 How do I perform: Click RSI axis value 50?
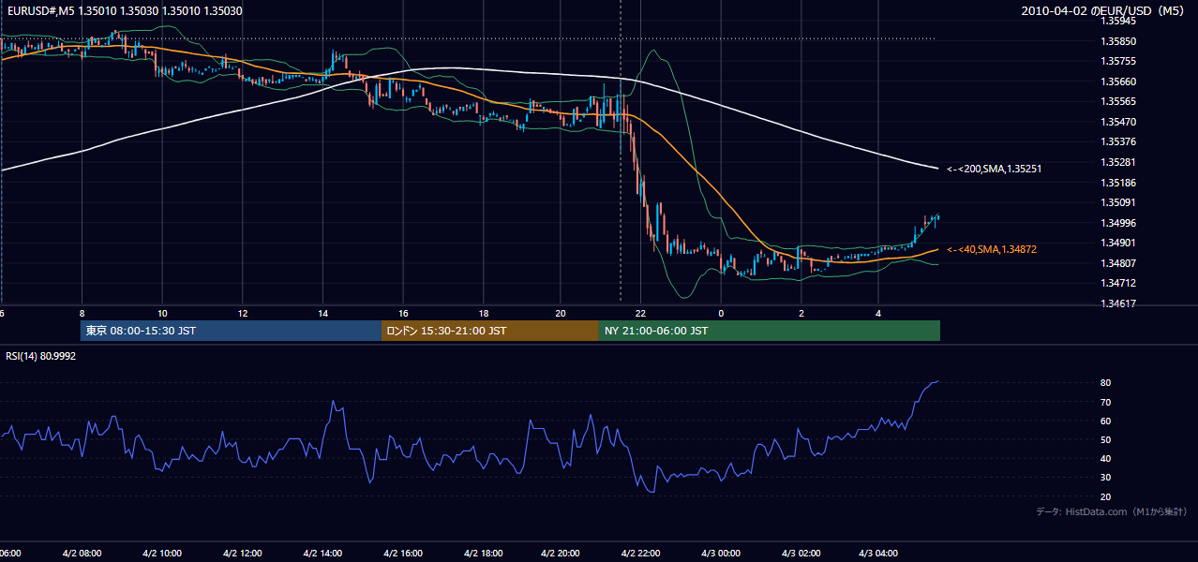point(1106,439)
